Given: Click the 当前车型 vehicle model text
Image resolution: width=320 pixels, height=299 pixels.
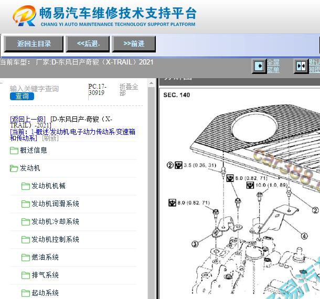Looking at the screenshot, I should click(77, 62).
